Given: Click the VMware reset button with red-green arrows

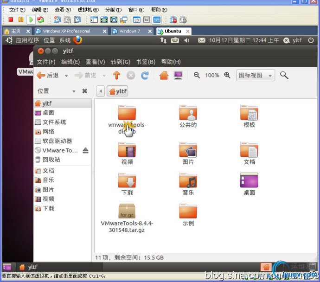Looking at the screenshot, I should 41,19.
